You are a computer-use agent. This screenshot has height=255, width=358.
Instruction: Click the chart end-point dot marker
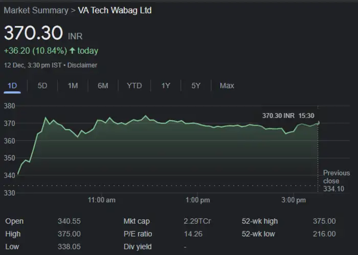click(x=319, y=123)
